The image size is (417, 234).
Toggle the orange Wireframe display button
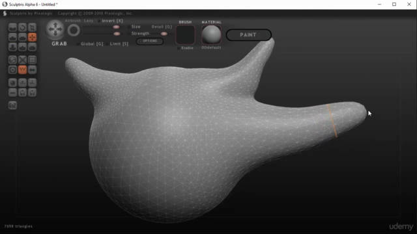point(22,70)
